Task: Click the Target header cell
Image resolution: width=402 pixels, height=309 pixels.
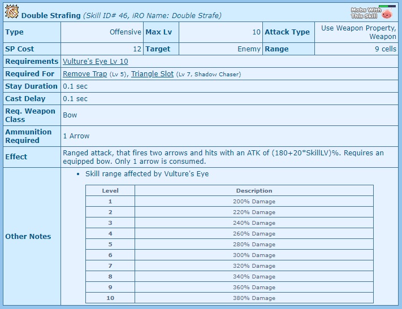Action: (161, 49)
